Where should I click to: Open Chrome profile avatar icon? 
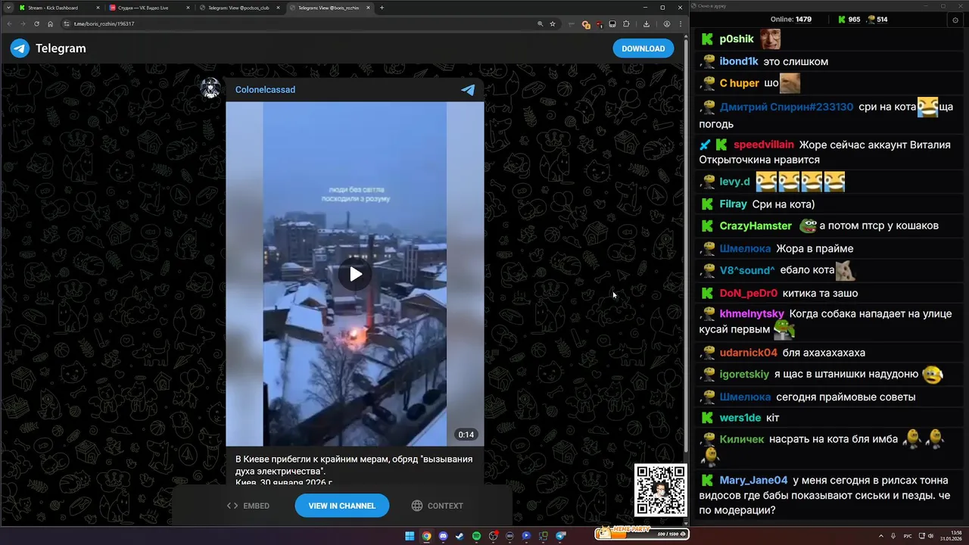point(667,23)
